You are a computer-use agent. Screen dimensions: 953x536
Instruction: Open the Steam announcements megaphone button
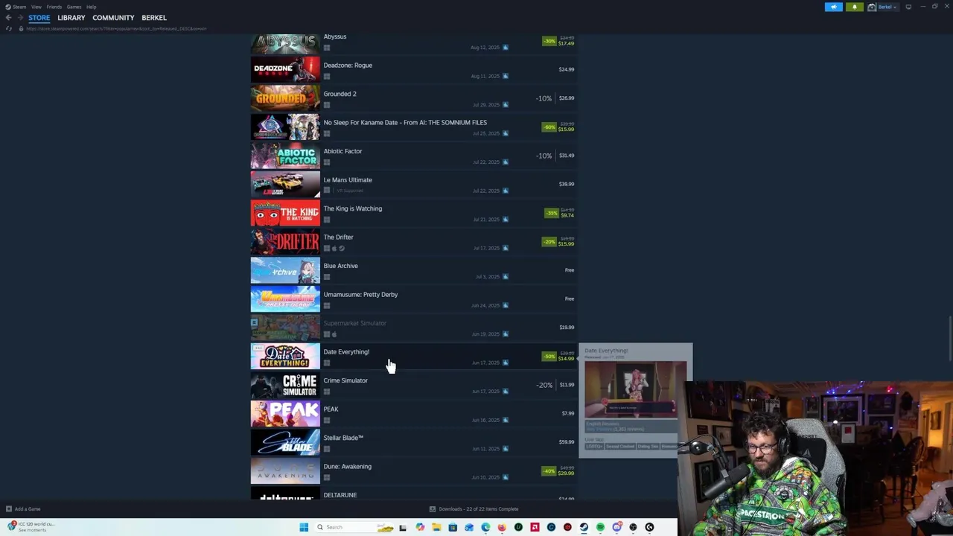coord(833,7)
